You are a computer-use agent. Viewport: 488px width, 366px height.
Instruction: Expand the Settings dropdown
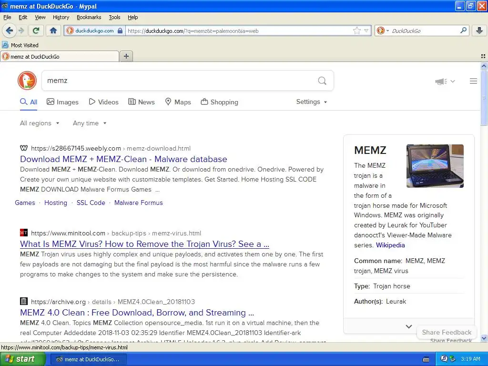tap(312, 102)
